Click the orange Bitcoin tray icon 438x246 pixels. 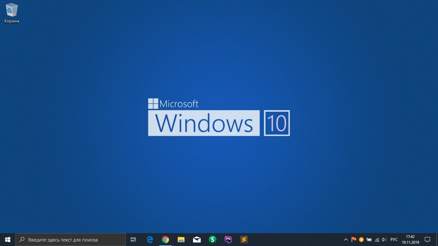click(361, 240)
